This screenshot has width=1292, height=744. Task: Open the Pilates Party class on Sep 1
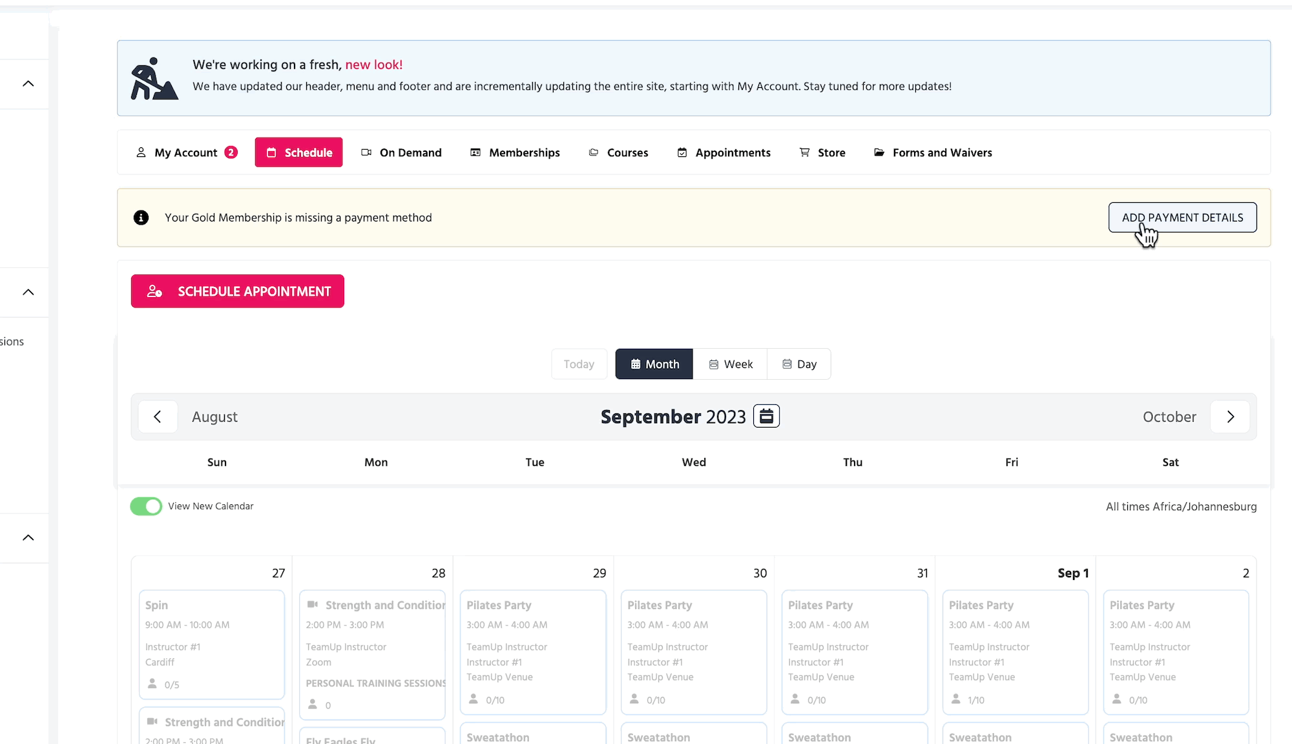(x=1015, y=651)
